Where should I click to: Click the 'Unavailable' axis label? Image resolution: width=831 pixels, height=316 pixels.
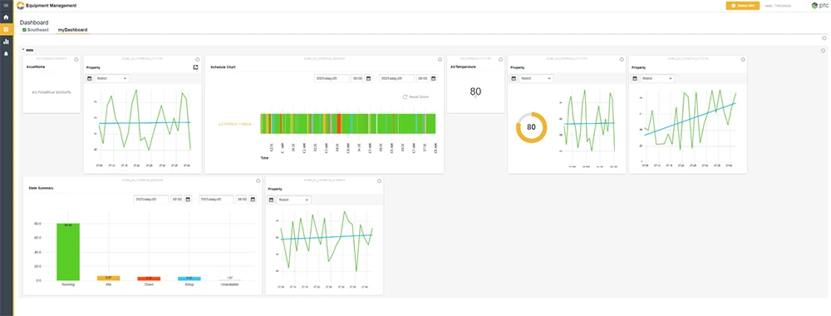point(229,284)
